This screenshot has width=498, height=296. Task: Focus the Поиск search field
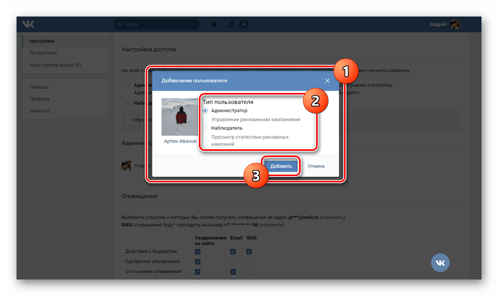157,24
